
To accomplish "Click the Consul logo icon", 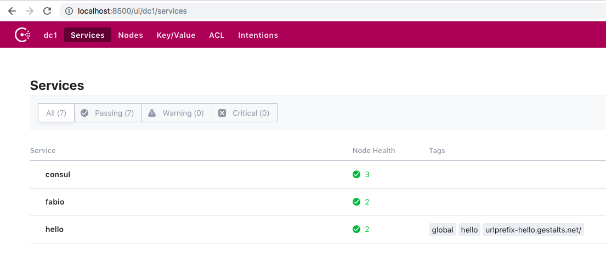I will (x=22, y=35).
